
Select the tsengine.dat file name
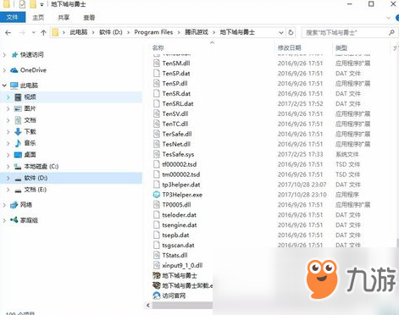click(180, 225)
